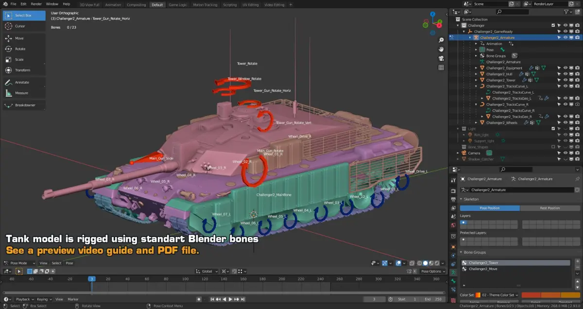Activate the Breakdowner pose tool
This screenshot has width=583, height=309.
[x=25, y=105]
